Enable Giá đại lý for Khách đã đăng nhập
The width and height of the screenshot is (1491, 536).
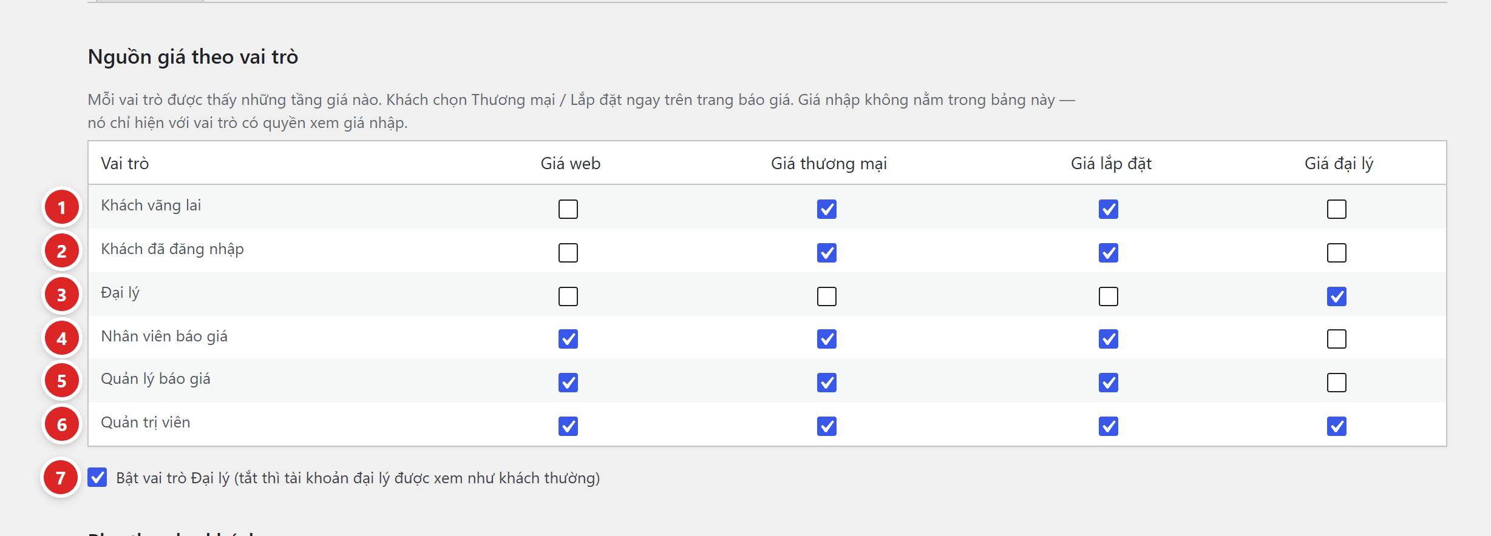tap(1337, 253)
